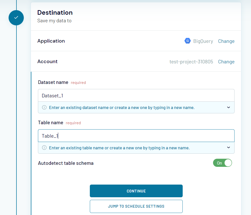
Task: Click the info icon under Dataset name
Action: point(44,107)
